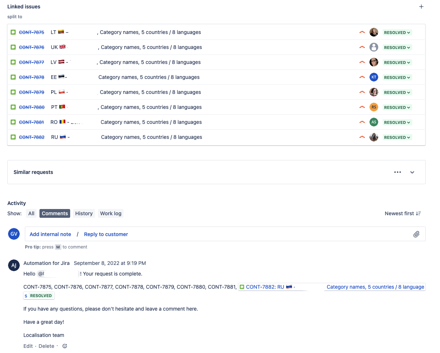Open RESOLVED status dropdown for CONT-7879
Image resolution: width=440 pixels, height=353 pixels.
[397, 92]
